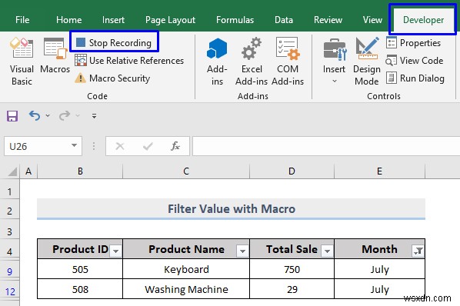Open COM Add-ins dialog

point(288,62)
